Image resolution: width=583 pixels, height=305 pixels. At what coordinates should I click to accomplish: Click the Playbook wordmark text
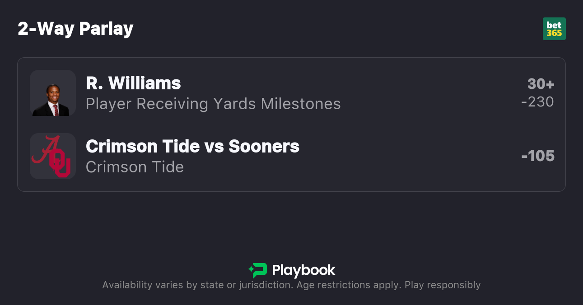tap(303, 270)
